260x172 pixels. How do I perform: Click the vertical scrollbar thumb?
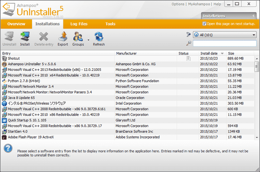tap(257, 67)
